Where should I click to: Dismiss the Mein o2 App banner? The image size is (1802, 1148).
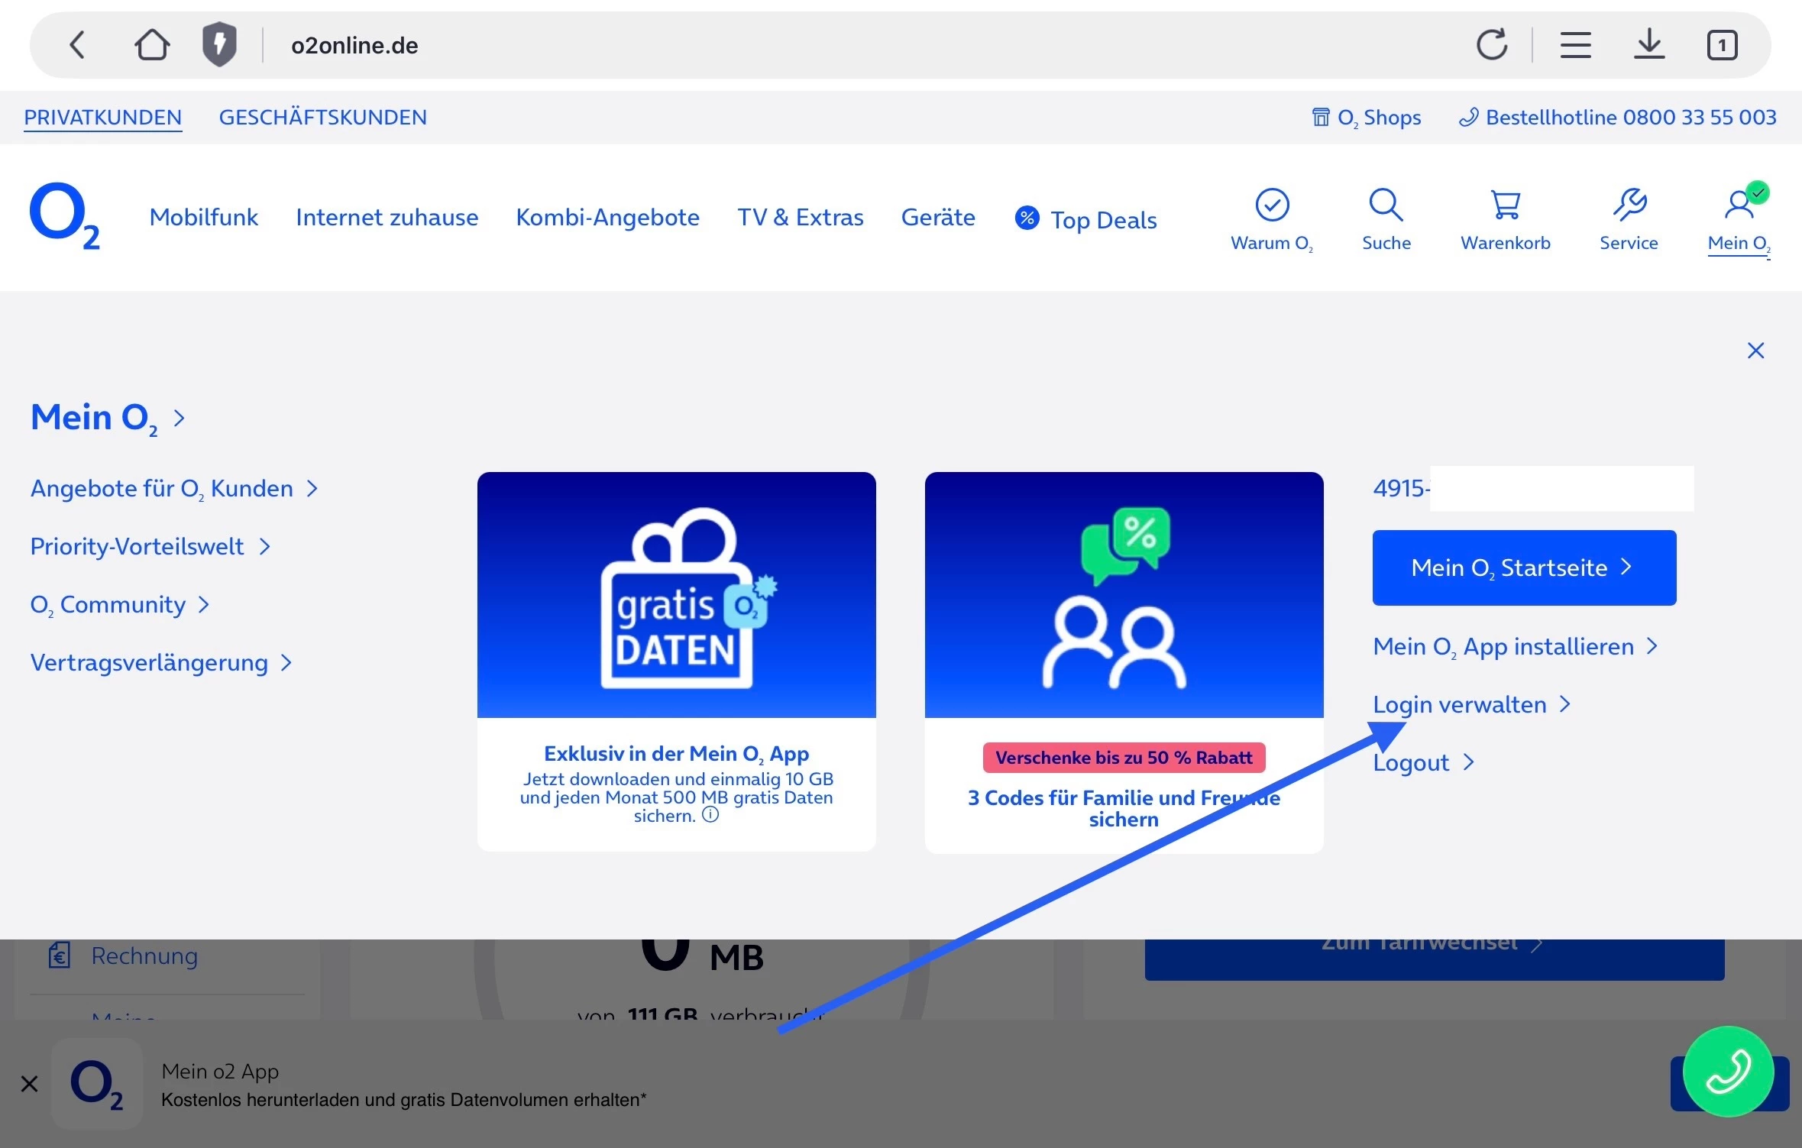click(x=29, y=1083)
